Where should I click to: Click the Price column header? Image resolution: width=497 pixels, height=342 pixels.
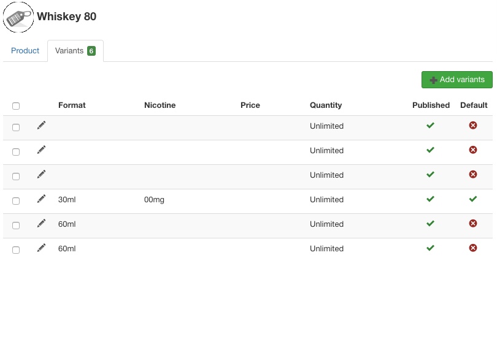[x=250, y=105]
